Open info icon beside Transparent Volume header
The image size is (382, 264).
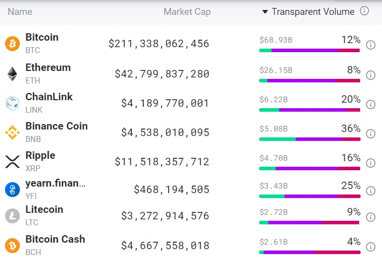pos(365,11)
